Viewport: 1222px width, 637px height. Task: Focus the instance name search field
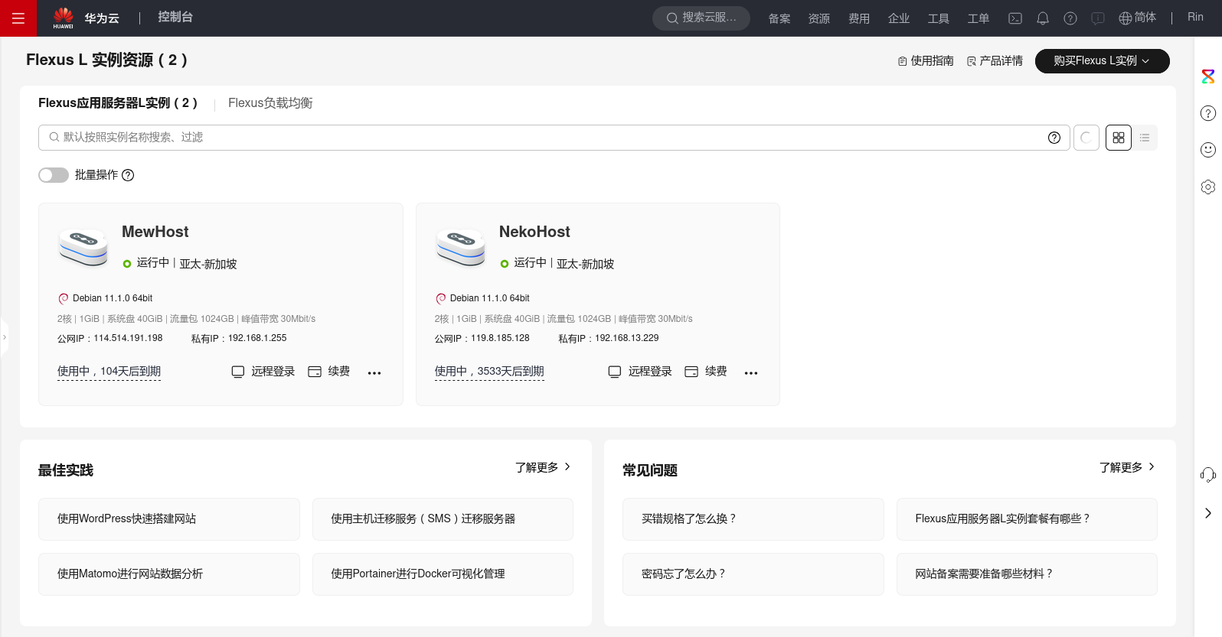pos(536,138)
